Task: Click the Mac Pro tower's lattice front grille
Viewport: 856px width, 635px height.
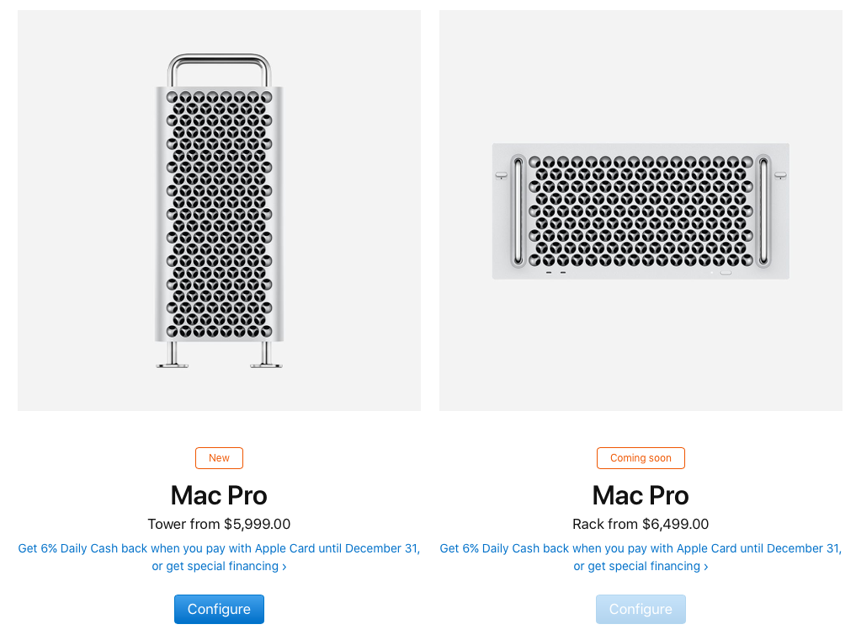Action: 219,215
